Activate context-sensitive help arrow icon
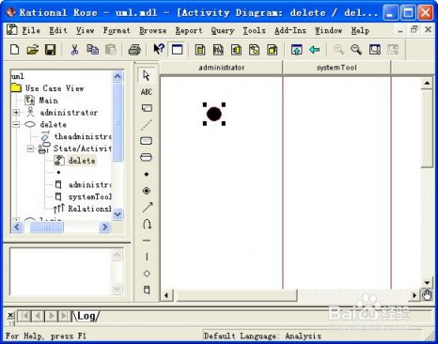The image size is (438, 344). point(159,49)
